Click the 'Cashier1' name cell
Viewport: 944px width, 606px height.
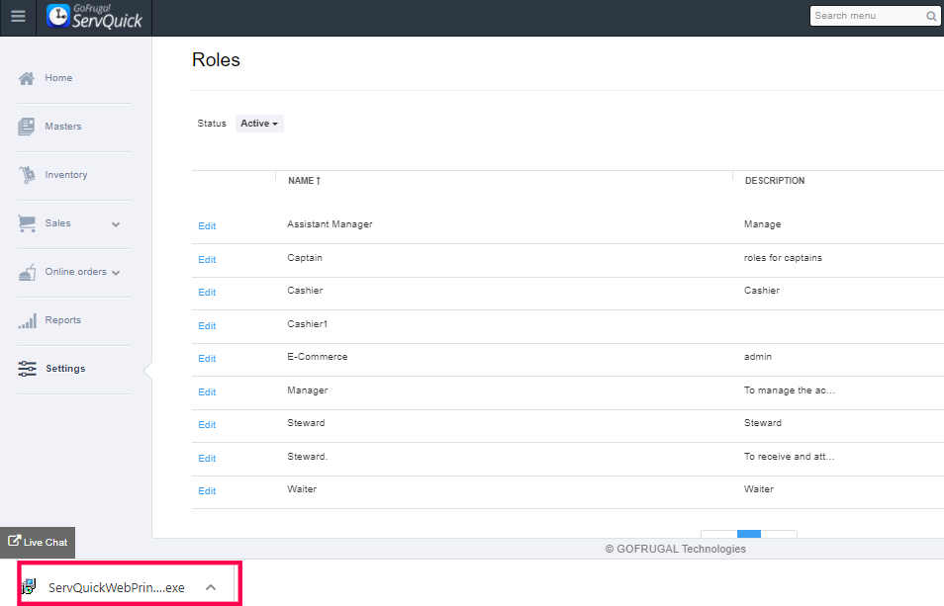(x=307, y=324)
